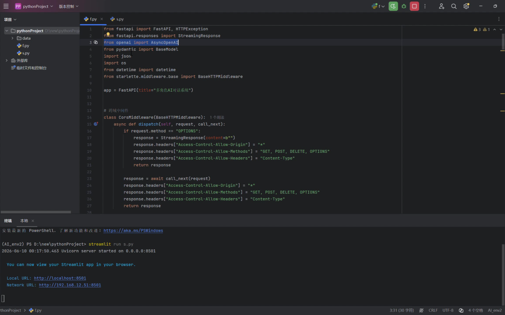Open the main hamburger menu
The image size is (505, 315).
[6, 6]
